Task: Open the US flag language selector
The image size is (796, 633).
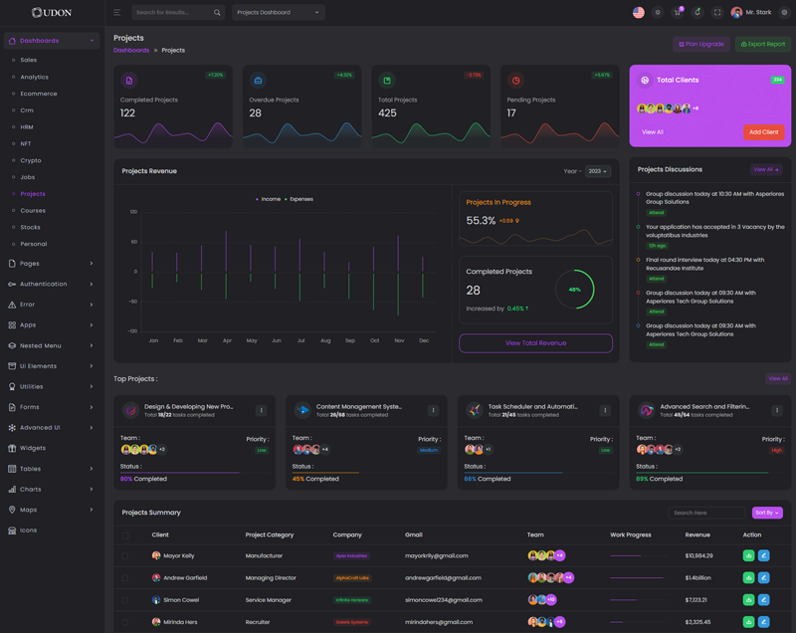Action: (639, 13)
